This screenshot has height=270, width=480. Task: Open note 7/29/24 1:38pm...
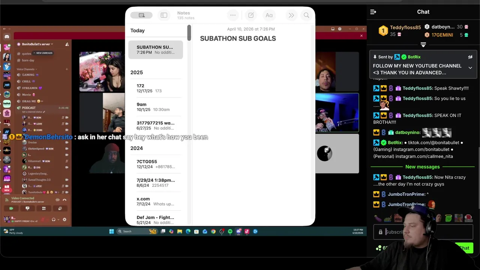156,183
